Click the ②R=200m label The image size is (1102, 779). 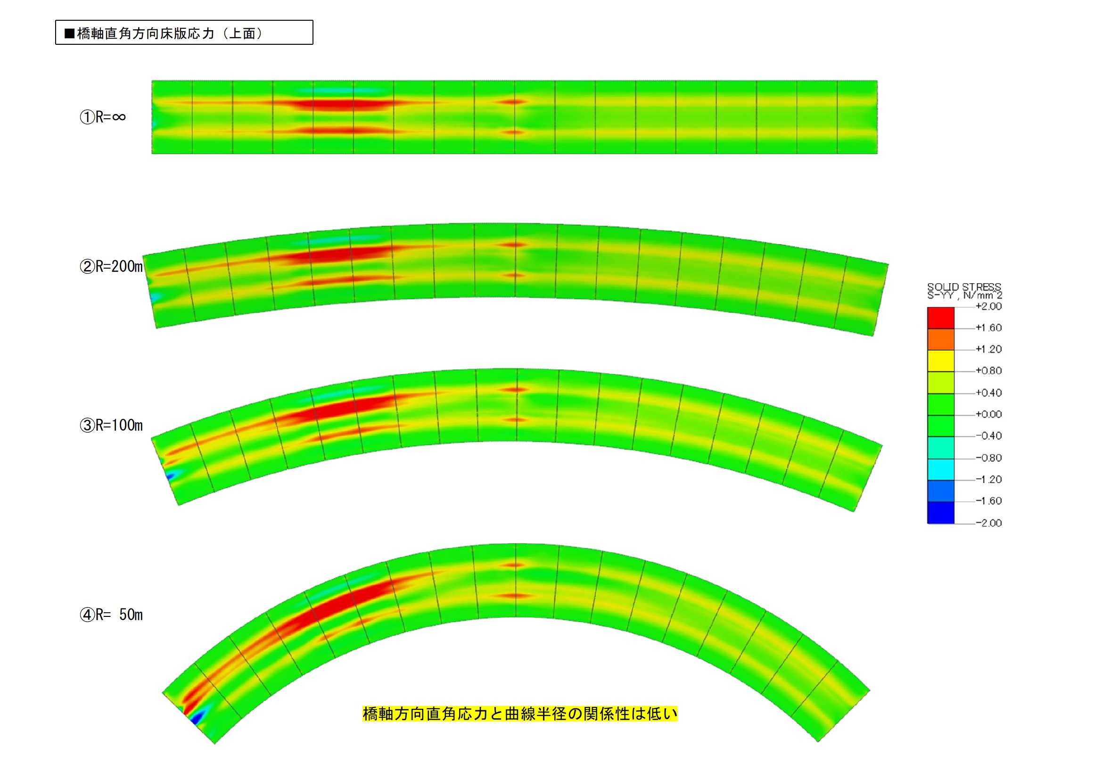point(111,266)
